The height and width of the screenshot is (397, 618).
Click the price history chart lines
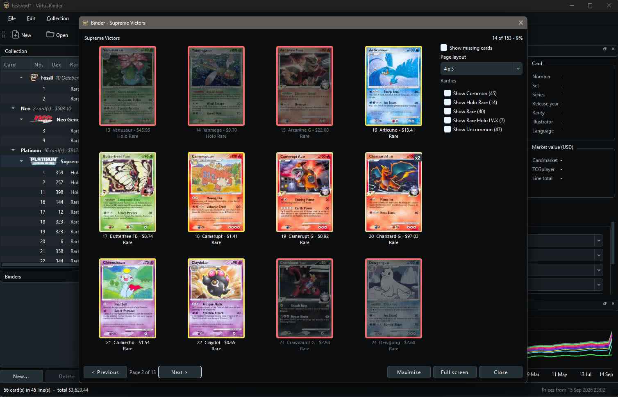(x=570, y=347)
